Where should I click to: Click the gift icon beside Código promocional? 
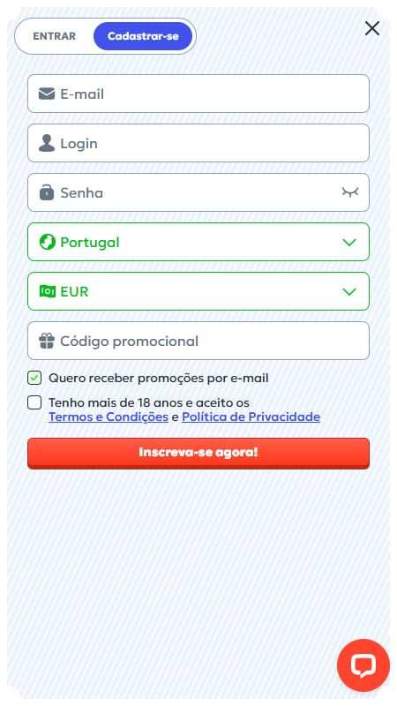[x=47, y=341]
